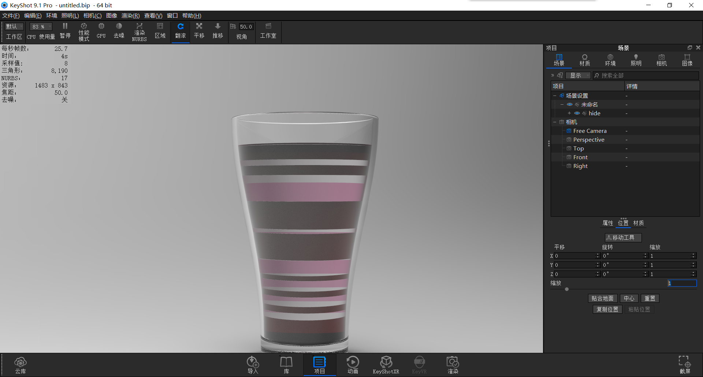This screenshot has height=377, width=703.
Task: Open the Render (渲染) dialog from bottom dock
Action: pyautogui.click(x=453, y=365)
